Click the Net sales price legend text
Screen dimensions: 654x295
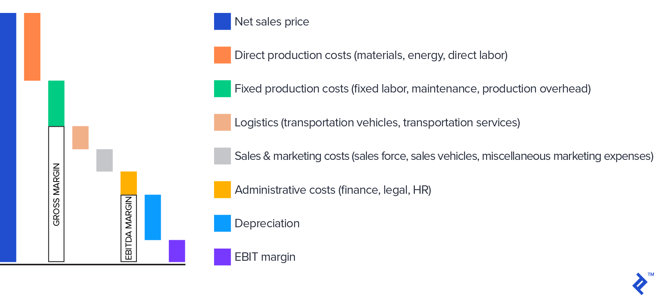coord(271,22)
